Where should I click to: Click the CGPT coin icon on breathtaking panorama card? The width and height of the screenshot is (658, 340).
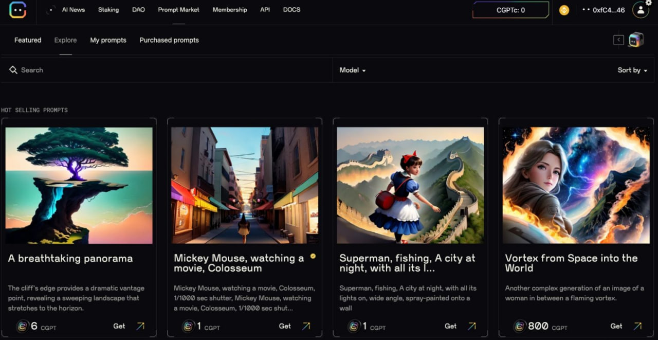pyautogui.click(x=22, y=326)
